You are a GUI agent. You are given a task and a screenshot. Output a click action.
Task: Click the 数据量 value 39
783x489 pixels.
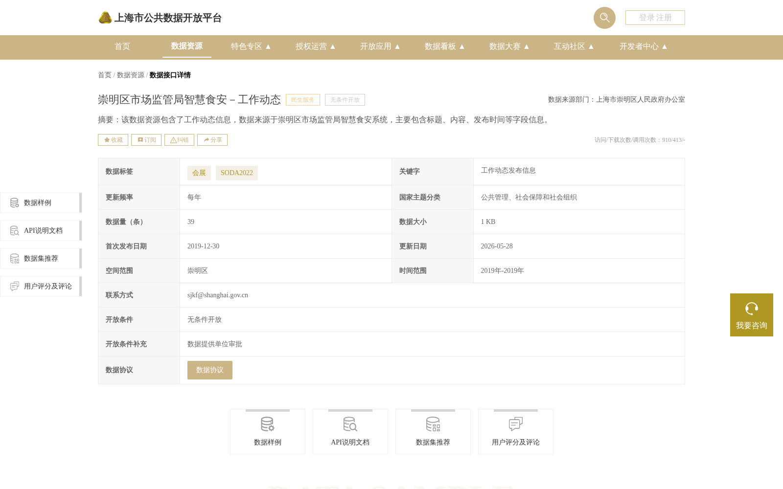(x=191, y=222)
